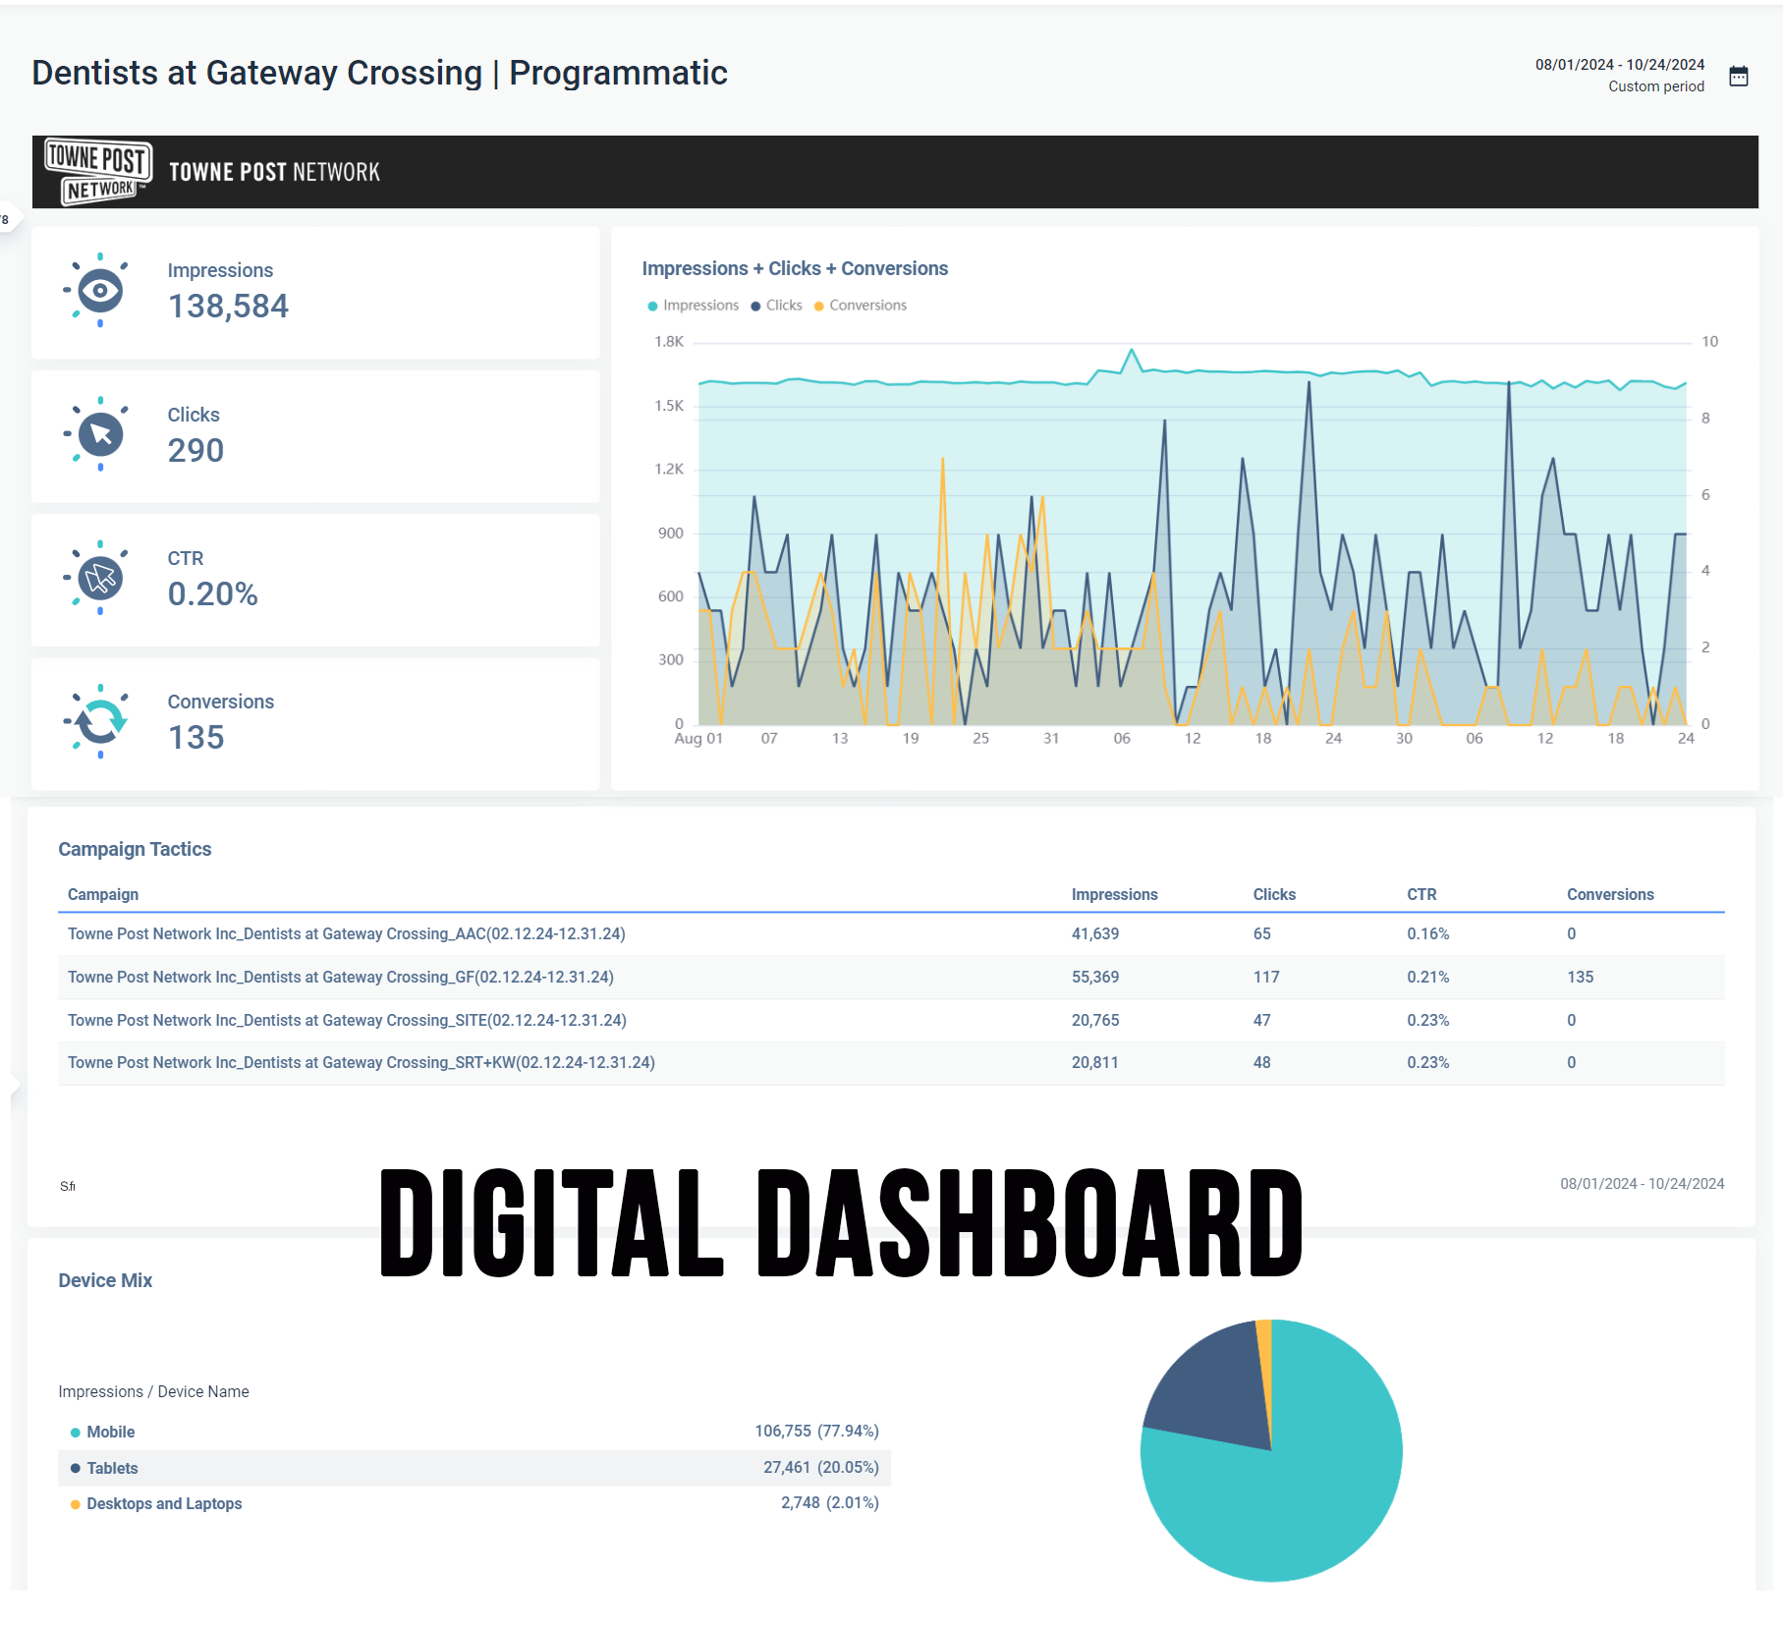Image resolution: width=1783 pixels, height=1632 pixels.
Task: Sort table by Clicks column header
Action: point(1274,894)
